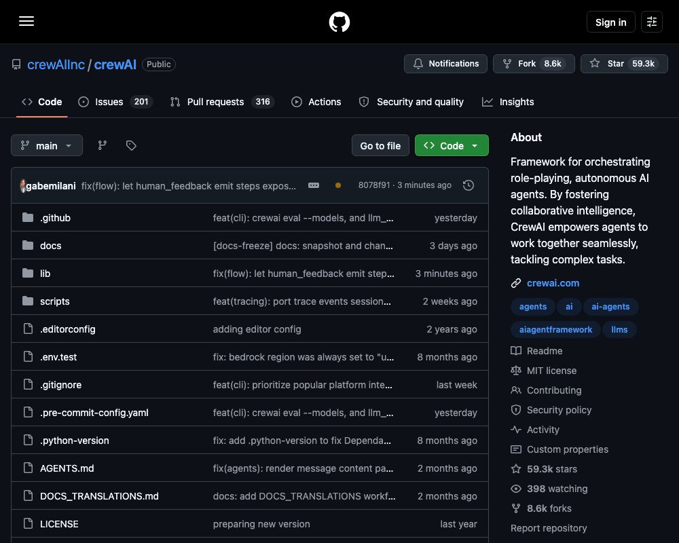
Task: Open Security and quality tab
Action: pos(411,102)
